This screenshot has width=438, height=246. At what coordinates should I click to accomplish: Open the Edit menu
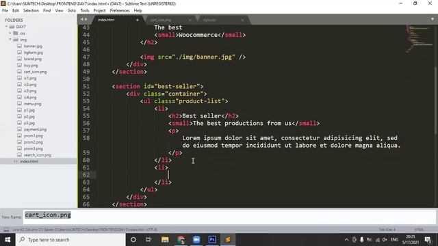coord(16,11)
